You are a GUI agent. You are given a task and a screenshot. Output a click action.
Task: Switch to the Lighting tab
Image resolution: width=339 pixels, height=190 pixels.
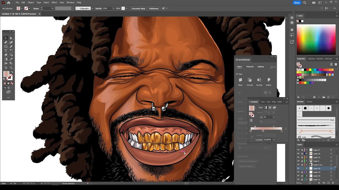(261, 66)
